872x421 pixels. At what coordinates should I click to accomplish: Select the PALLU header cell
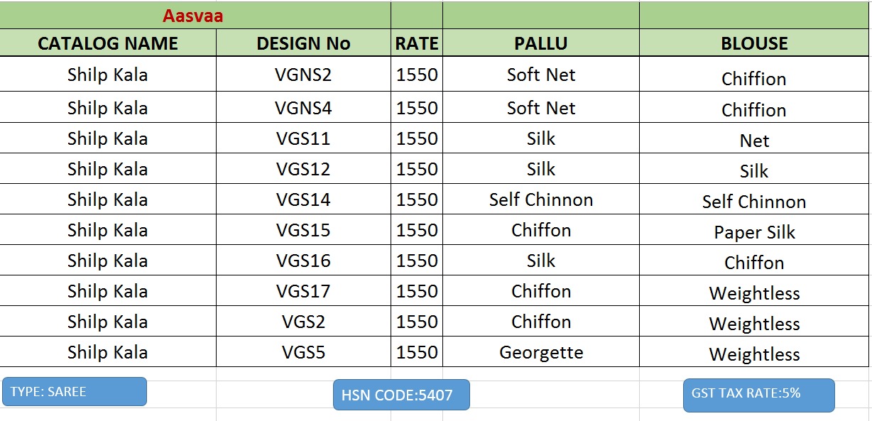click(x=540, y=43)
